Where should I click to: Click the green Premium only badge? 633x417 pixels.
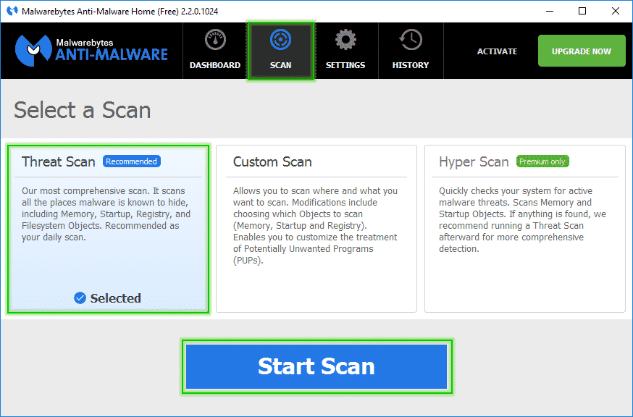tap(542, 161)
